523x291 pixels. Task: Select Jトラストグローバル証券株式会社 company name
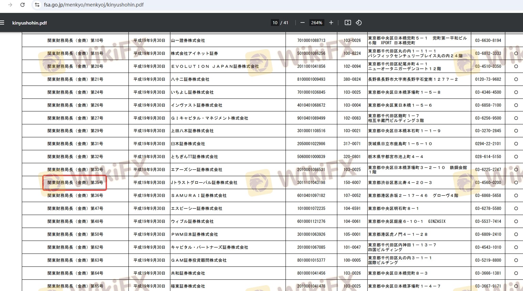[x=204, y=183]
